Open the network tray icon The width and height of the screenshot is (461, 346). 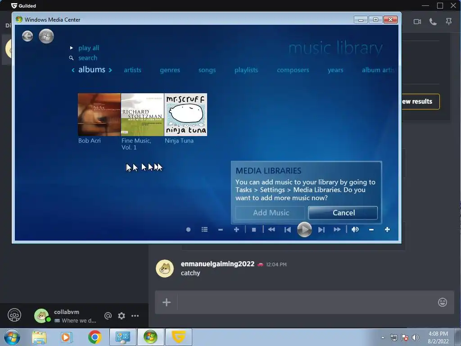[393, 337]
